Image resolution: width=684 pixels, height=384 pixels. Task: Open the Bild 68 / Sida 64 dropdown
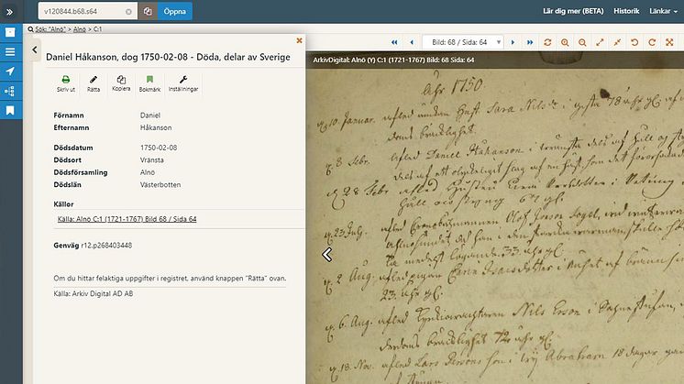coord(465,42)
